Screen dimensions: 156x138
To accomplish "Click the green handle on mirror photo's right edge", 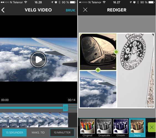I will click(116, 52).
